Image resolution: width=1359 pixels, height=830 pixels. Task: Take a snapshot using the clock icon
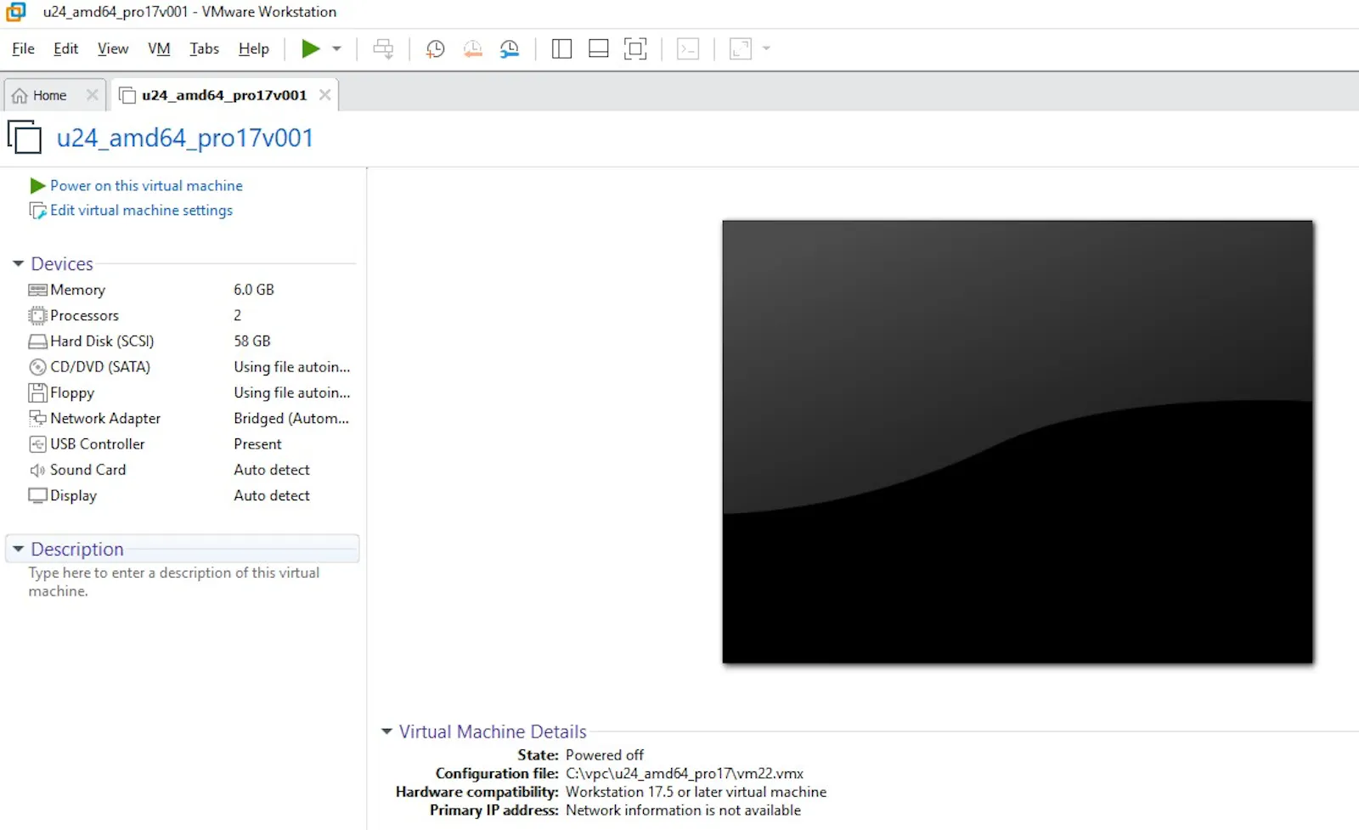(435, 49)
